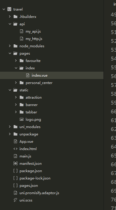This screenshot has width=116, height=210.
Task: Collapse the static folder chevron
Action: [10, 90]
